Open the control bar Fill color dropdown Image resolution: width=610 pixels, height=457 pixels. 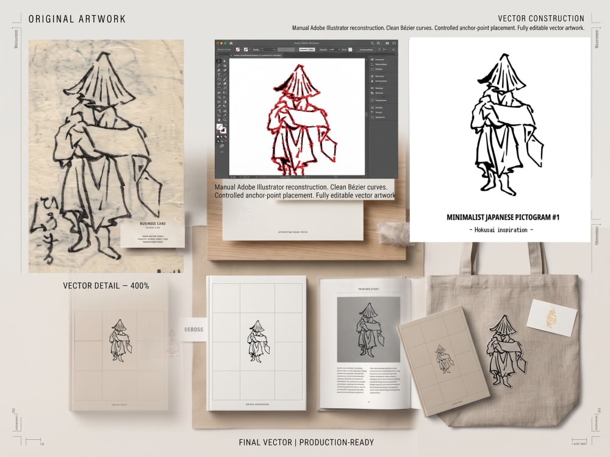241,50
